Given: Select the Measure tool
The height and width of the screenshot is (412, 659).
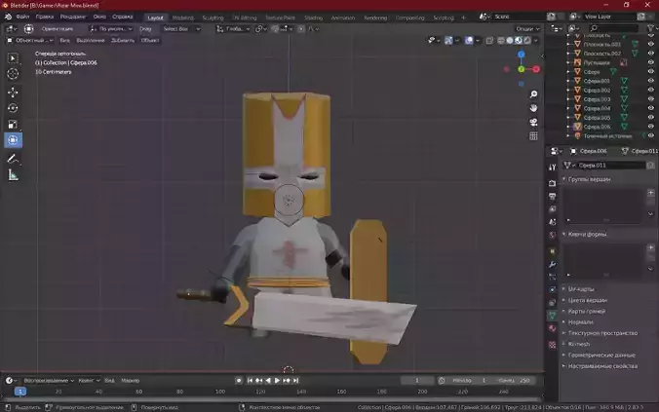Looking at the screenshot, I should click(13, 175).
